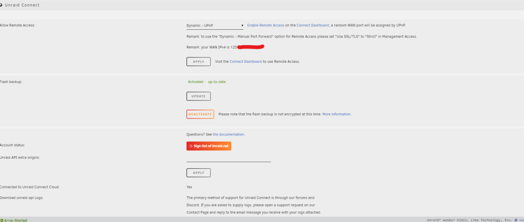Open the documentation link
Image resolution: width=524 pixels, height=222 pixels.
(x=228, y=135)
